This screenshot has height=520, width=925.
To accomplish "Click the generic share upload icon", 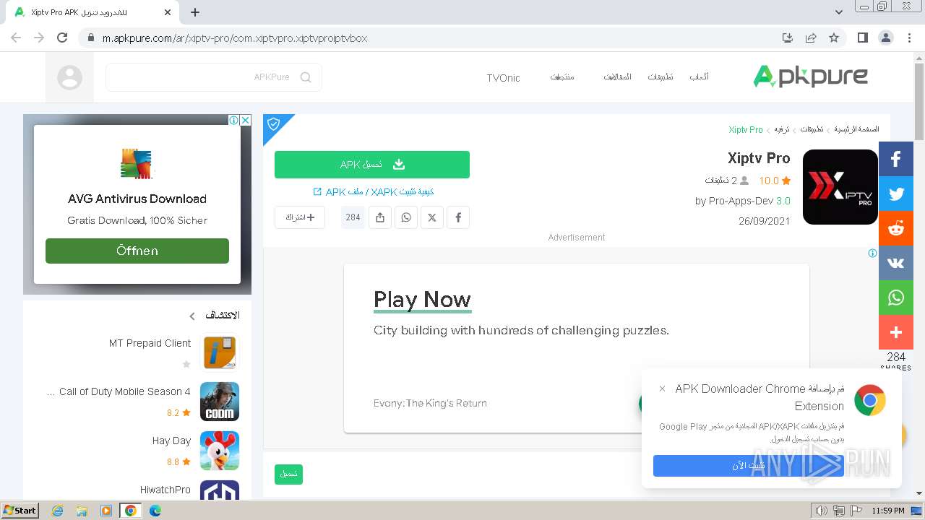I will (x=380, y=217).
